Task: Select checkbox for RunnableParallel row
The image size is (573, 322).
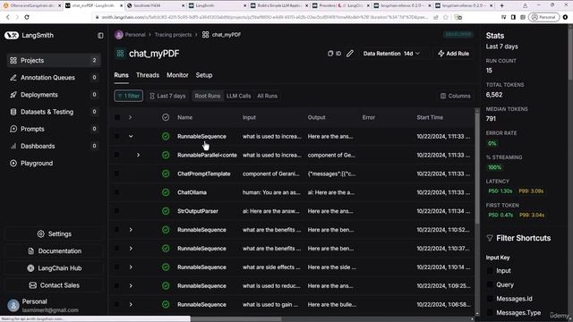Action: click(117, 155)
